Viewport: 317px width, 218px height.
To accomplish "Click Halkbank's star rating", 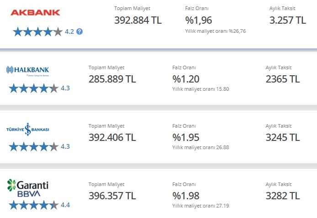I will pos(34,88).
